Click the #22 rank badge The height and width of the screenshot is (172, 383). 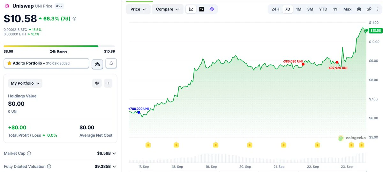(59, 6)
